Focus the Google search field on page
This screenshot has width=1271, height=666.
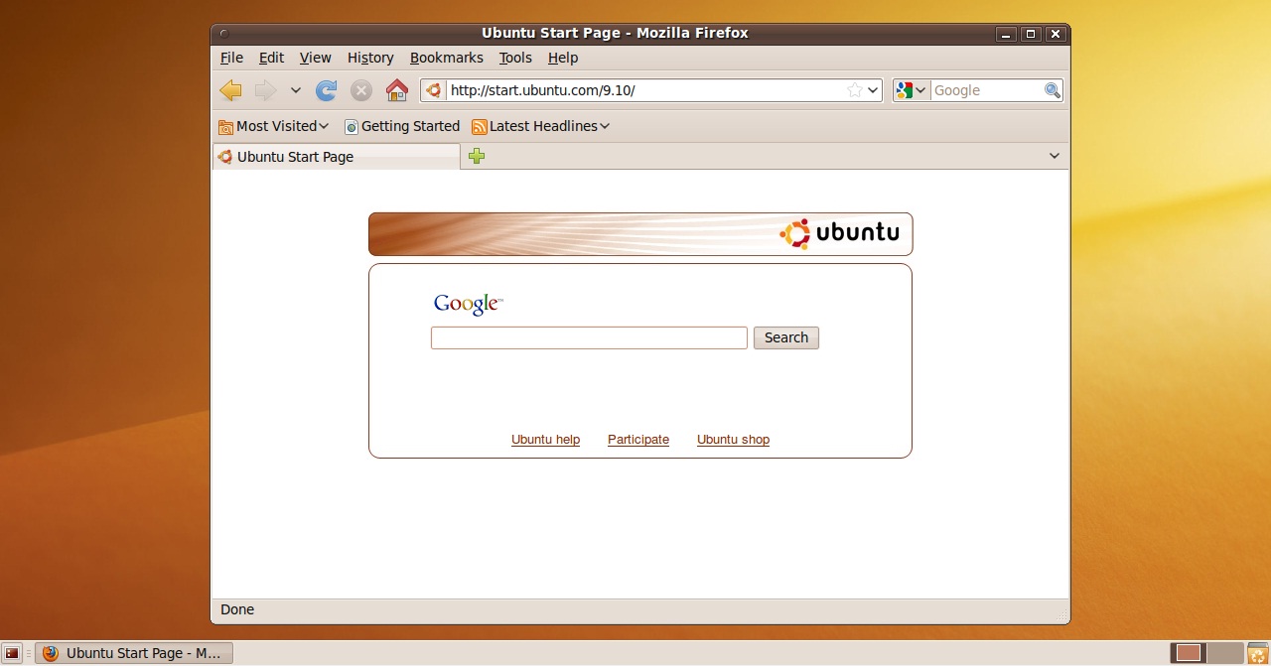[x=589, y=337]
